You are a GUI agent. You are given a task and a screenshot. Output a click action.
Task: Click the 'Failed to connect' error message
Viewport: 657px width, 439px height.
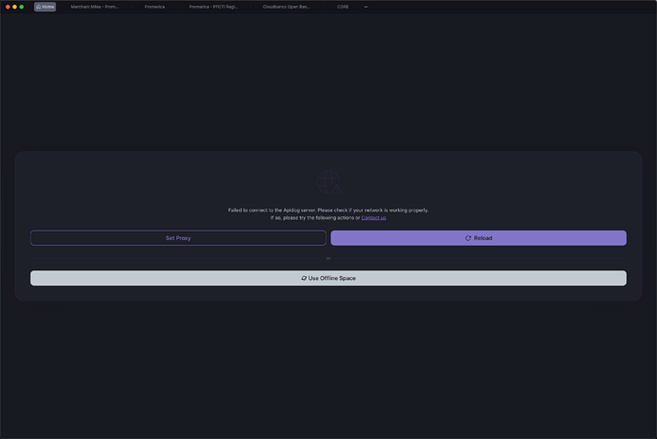coord(328,210)
